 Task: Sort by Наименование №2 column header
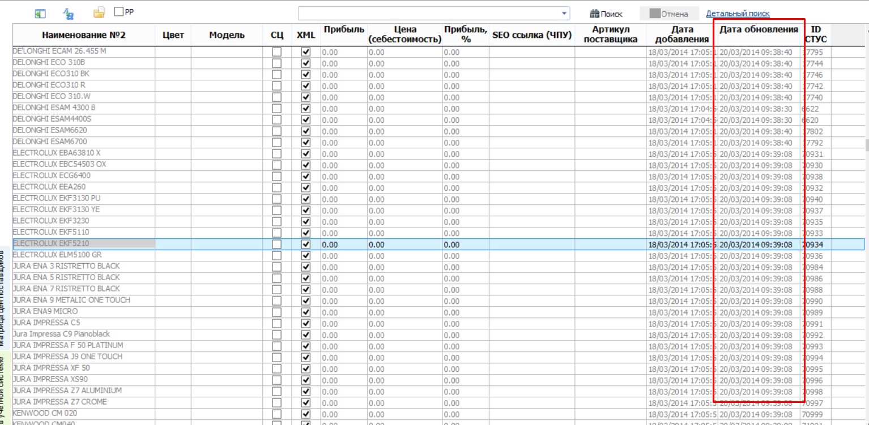(84, 35)
